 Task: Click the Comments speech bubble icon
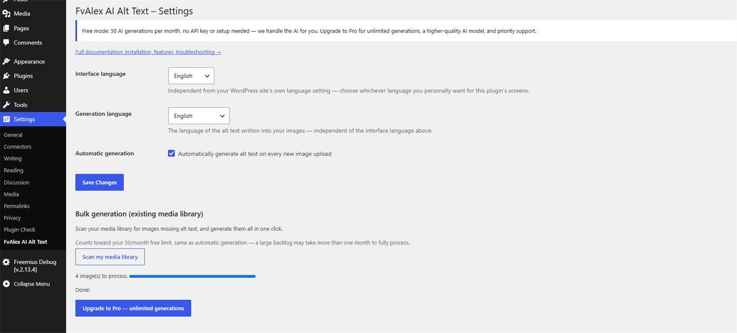tap(6, 43)
